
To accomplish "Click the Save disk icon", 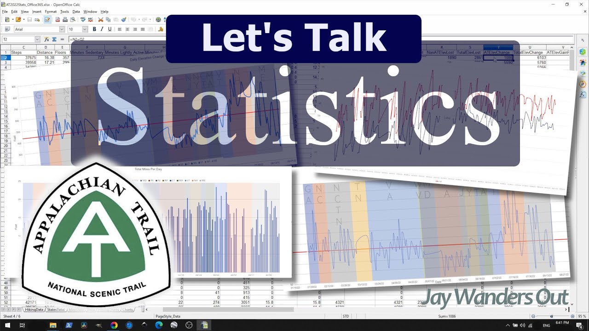I will [x=29, y=20].
